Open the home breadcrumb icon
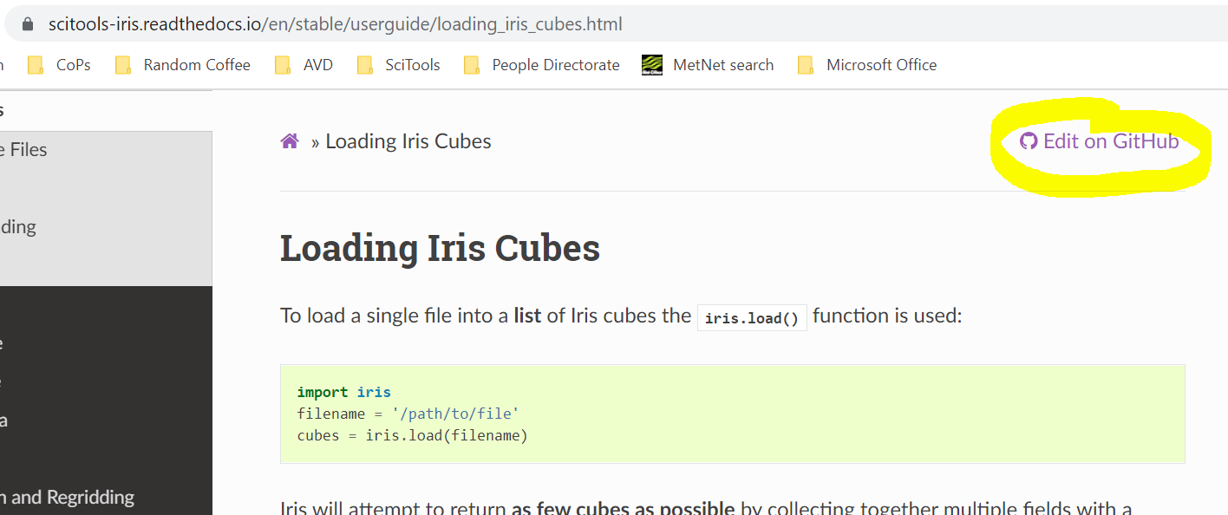This screenshot has width=1228, height=515. click(289, 140)
